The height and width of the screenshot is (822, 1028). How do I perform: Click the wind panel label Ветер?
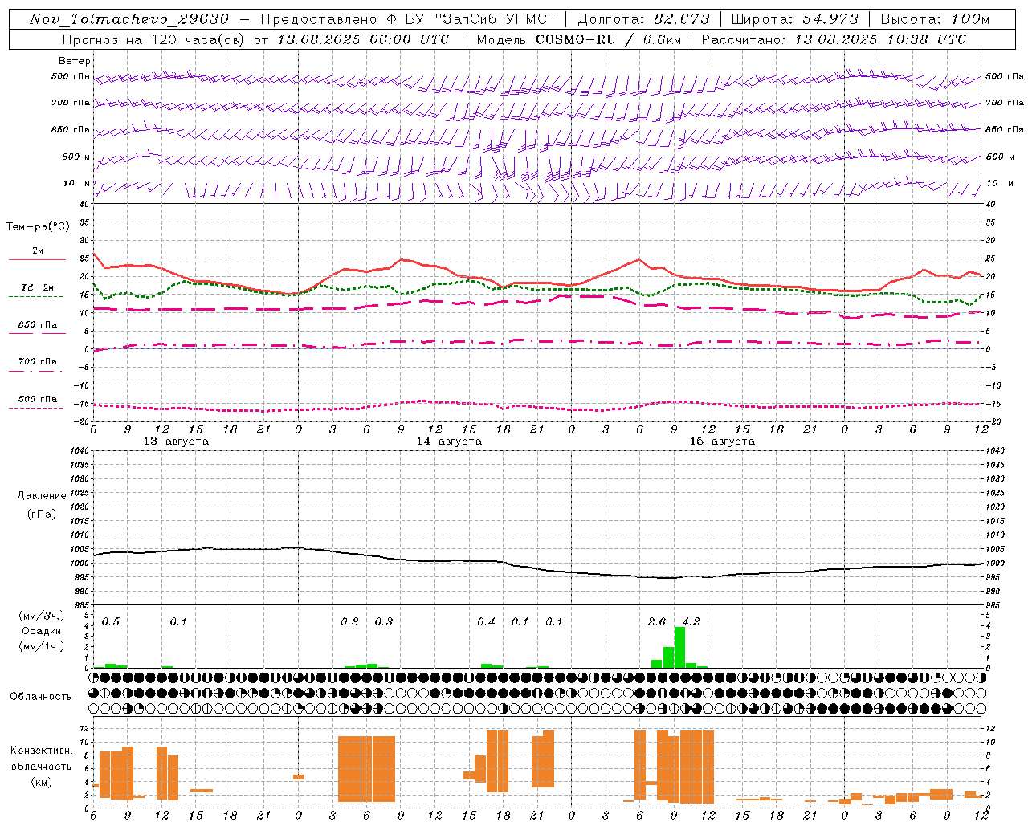tap(75, 61)
